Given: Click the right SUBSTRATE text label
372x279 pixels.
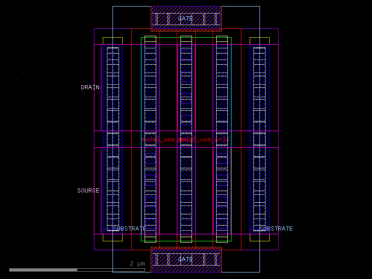Looking at the screenshot, I should (x=276, y=228).
